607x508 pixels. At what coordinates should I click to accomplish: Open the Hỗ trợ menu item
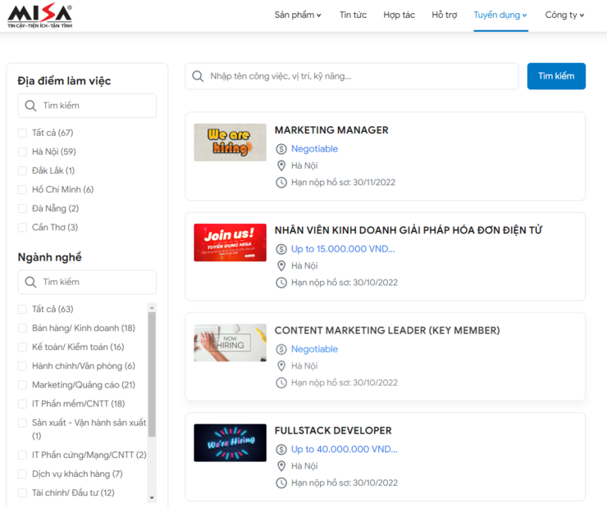click(445, 15)
